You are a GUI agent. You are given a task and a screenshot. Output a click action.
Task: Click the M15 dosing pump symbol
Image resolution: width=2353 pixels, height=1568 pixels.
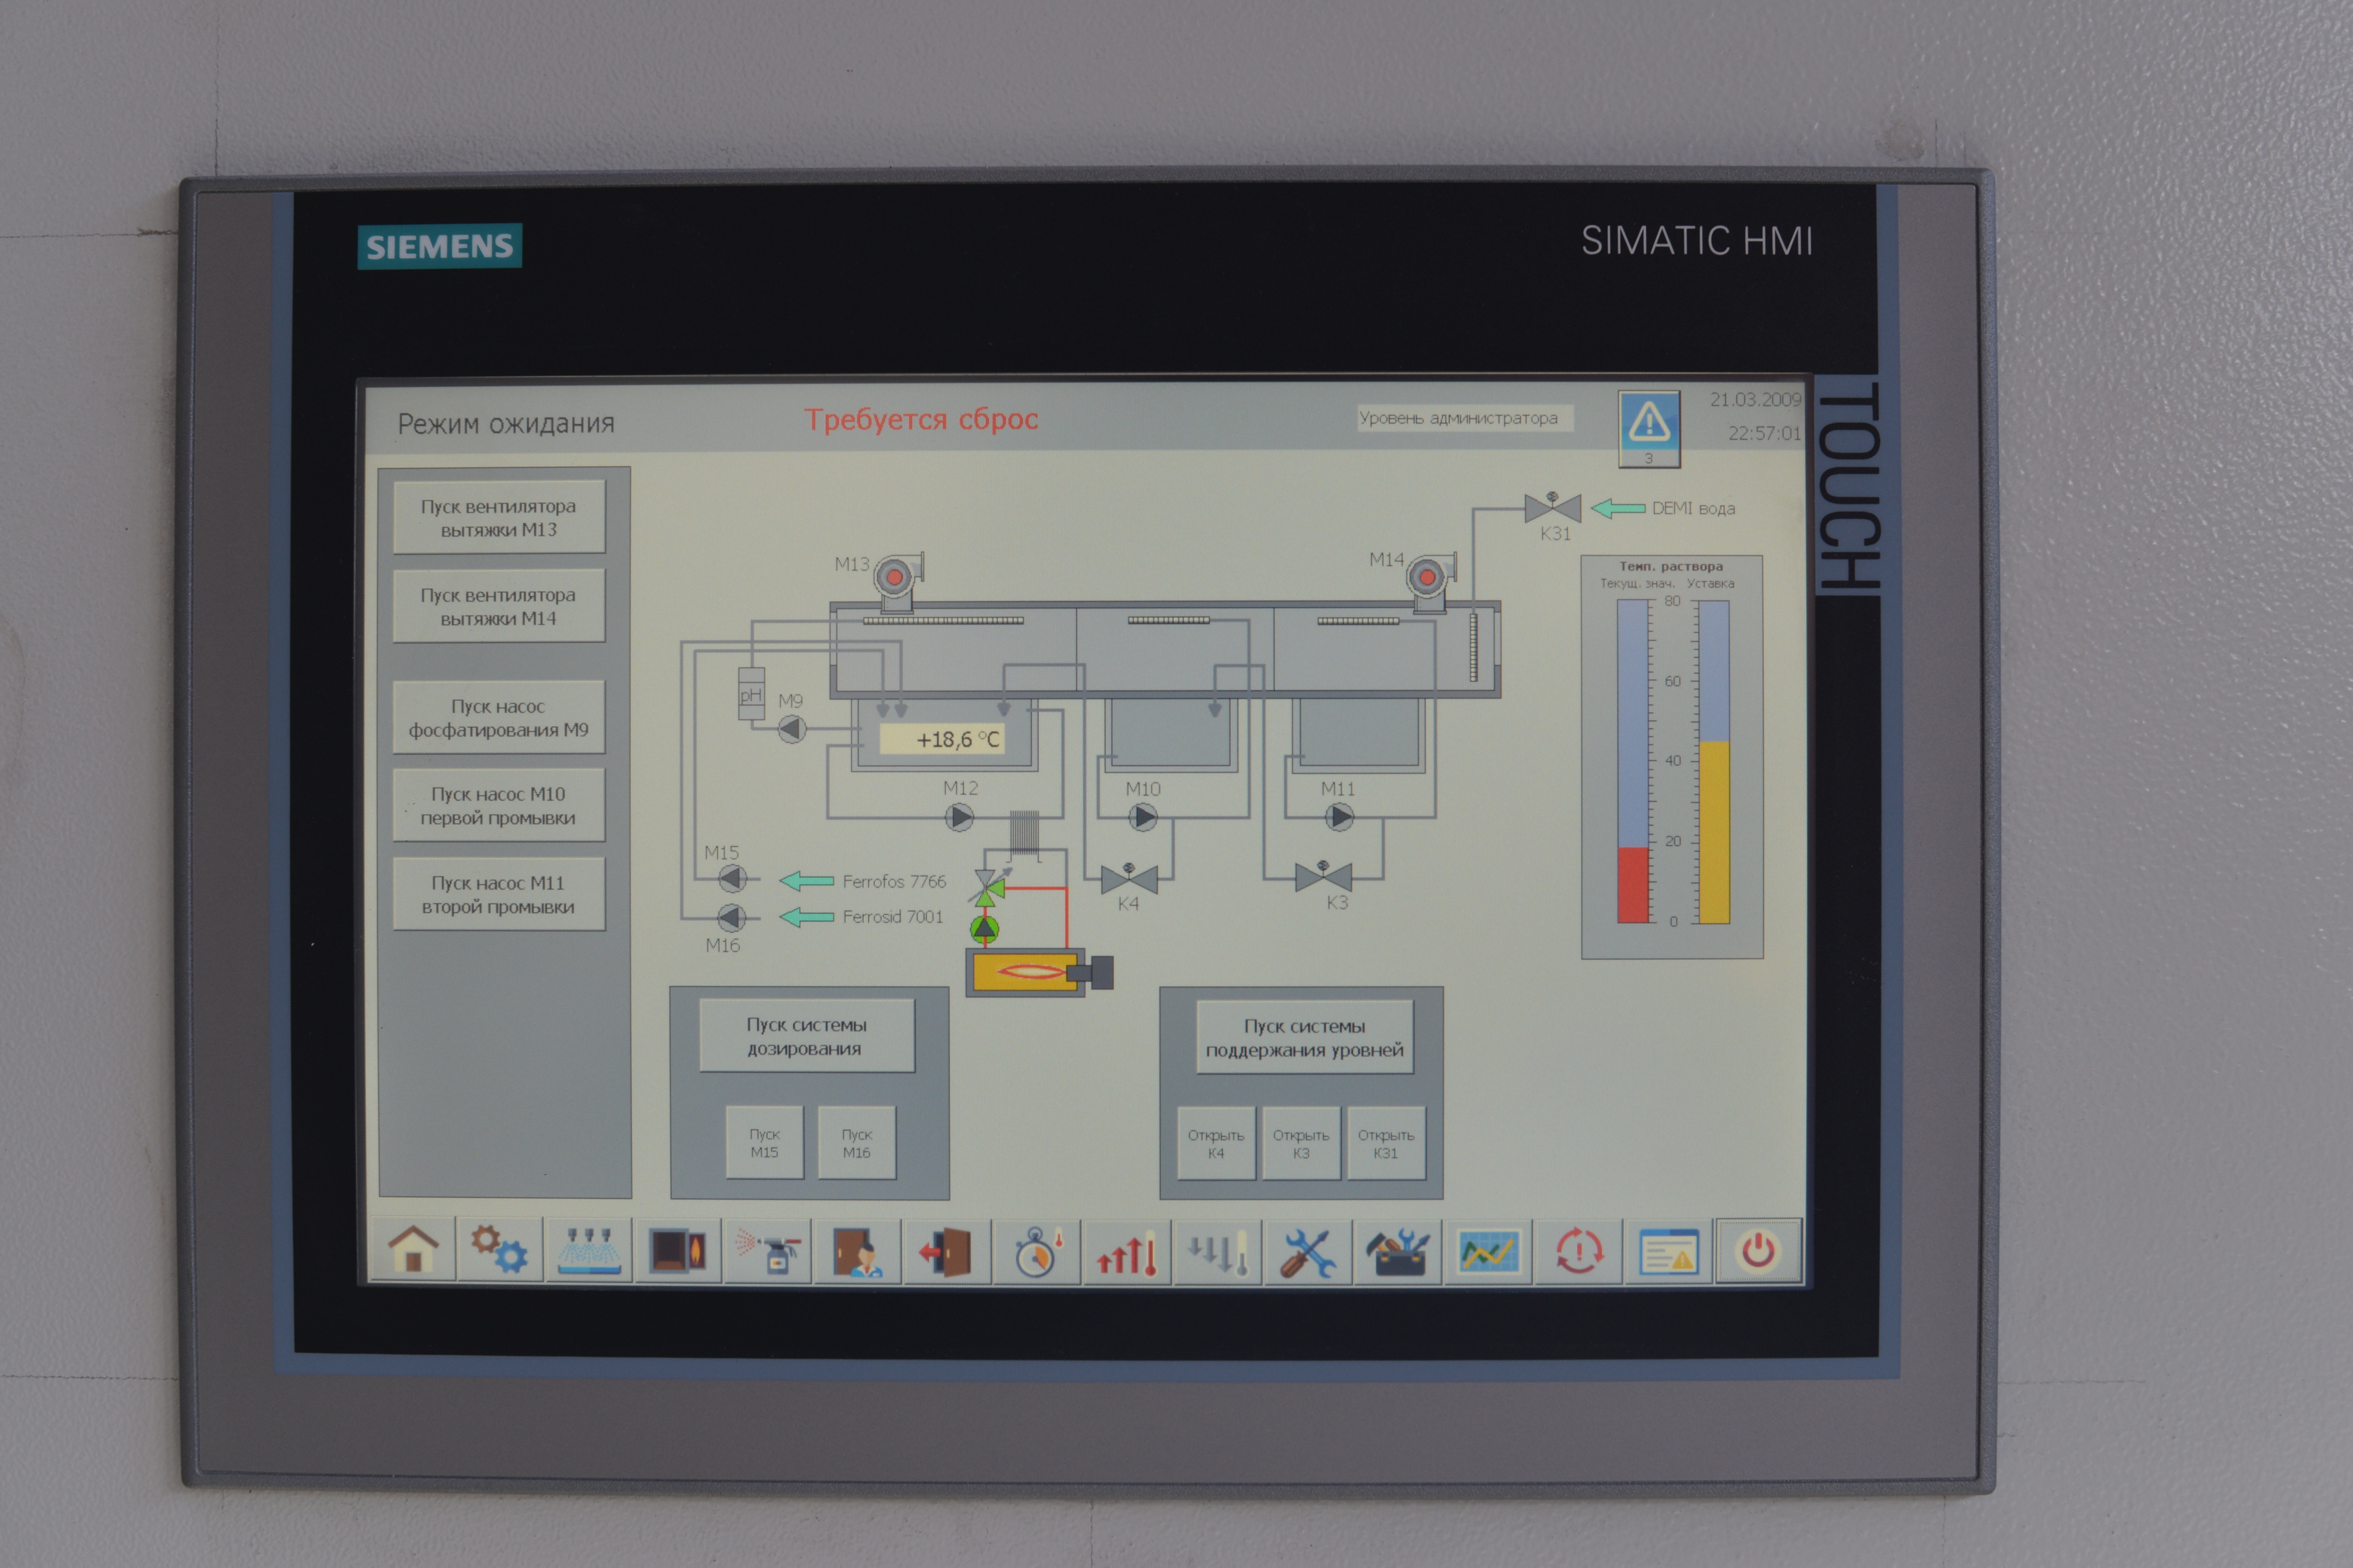tap(732, 879)
